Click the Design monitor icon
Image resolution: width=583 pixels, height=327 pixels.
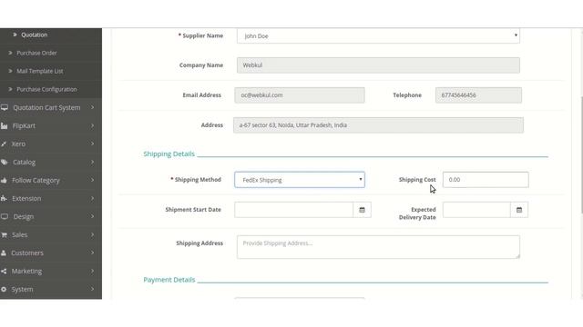pos(5,216)
